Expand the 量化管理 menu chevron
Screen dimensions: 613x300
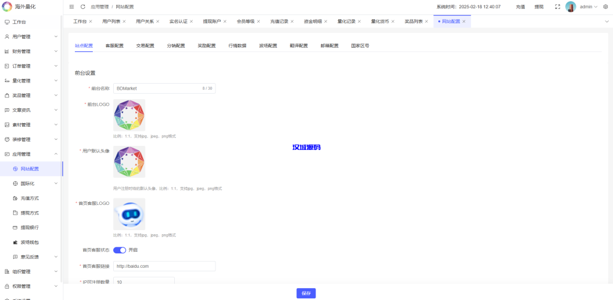pos(56,81)
